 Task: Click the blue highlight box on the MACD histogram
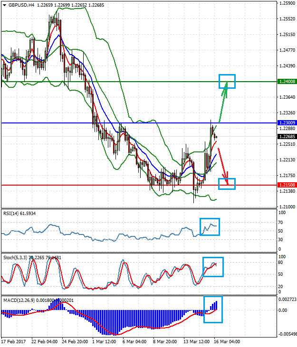click(213, 309)
